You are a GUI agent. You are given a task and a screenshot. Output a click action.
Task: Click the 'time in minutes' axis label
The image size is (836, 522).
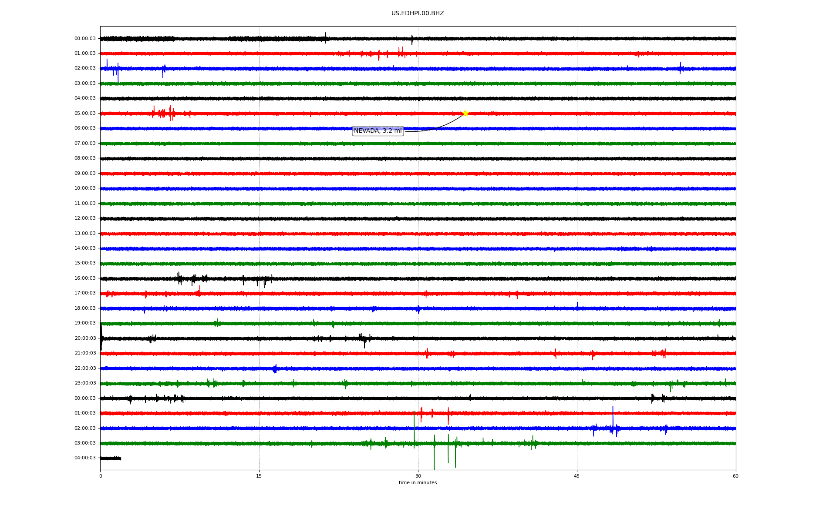click(418, 483)
